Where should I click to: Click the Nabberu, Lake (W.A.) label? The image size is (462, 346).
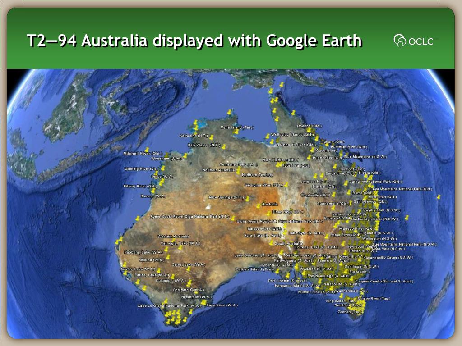143,252
